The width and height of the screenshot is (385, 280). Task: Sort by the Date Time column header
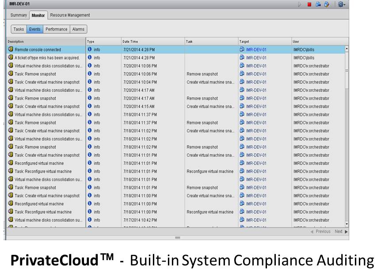click(x=153, y=42)
